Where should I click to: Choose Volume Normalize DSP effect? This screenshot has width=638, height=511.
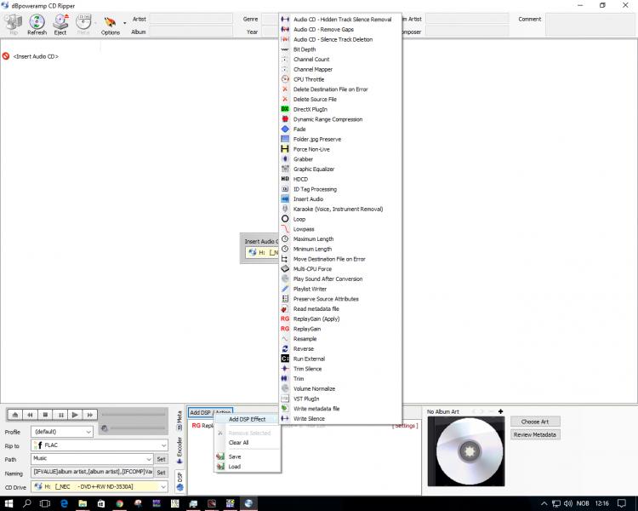coord(316,388)
